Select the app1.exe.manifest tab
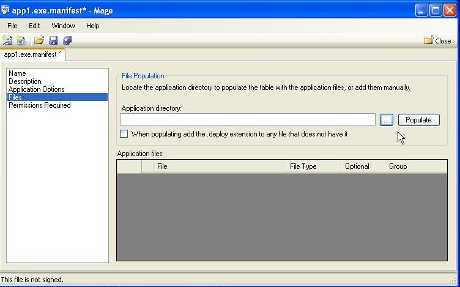The image size is (460, 287). [32, 55]
